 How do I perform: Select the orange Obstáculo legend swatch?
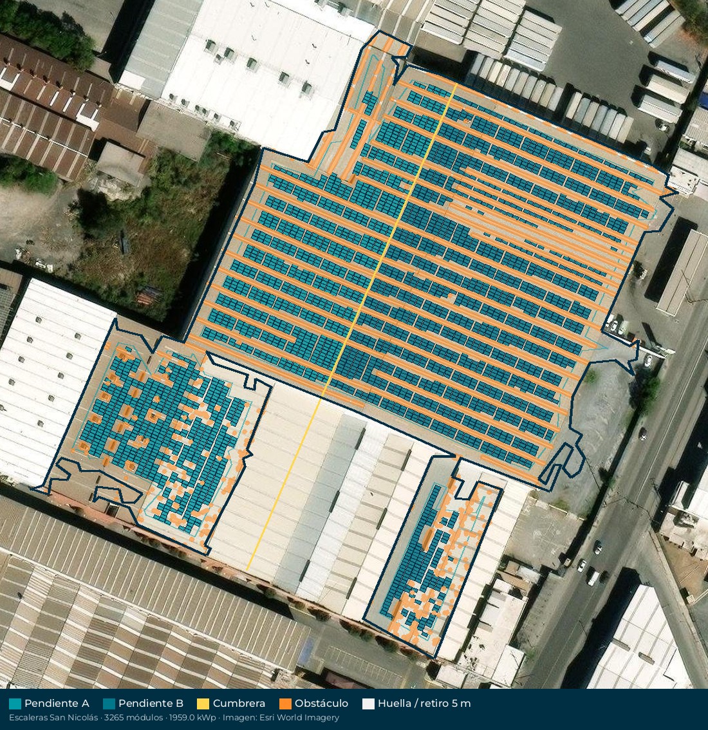pos(285,704)
